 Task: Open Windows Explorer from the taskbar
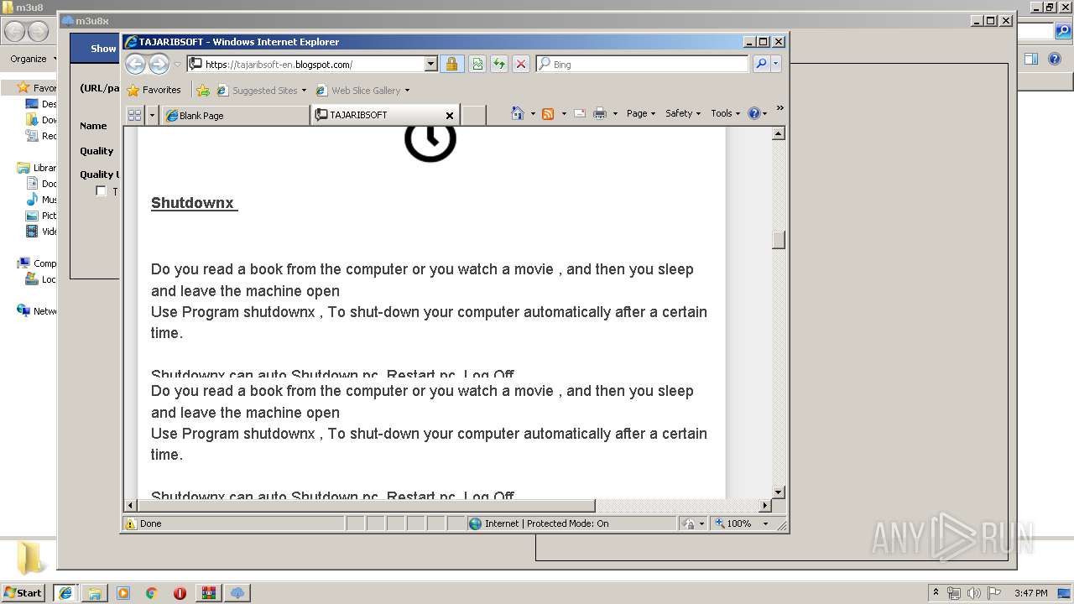click(95, 593)
